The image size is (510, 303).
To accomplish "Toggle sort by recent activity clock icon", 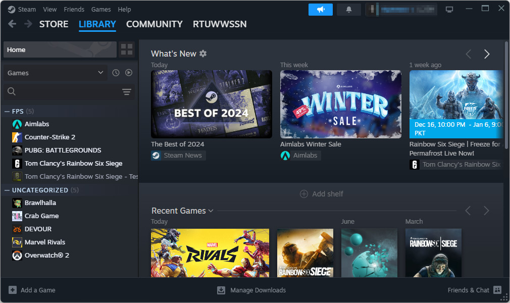I will (x=116, y=73).
